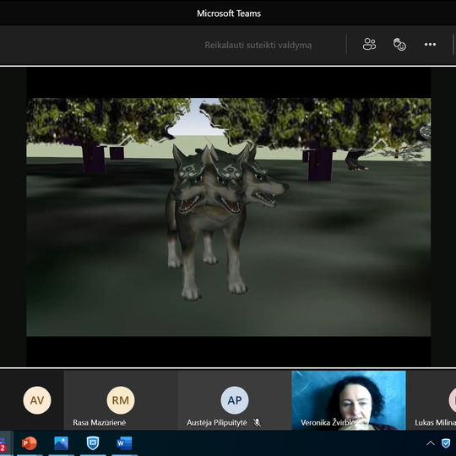Click Reikalauti suteikti valdymą request control button

click(258, 45)
